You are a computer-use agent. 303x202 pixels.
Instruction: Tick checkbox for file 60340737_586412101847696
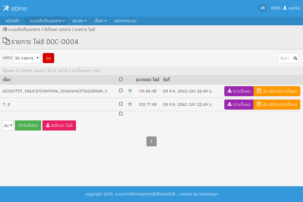(121, 91)
